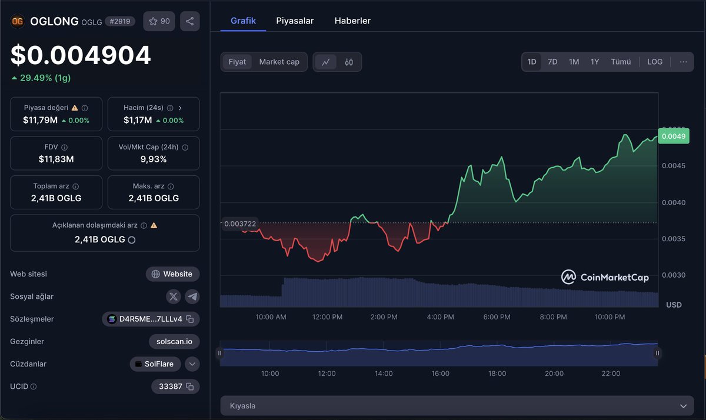This screenshot has height=420, width=706.
Task: Switch to candlestick chart view icon
Action: 349,62
